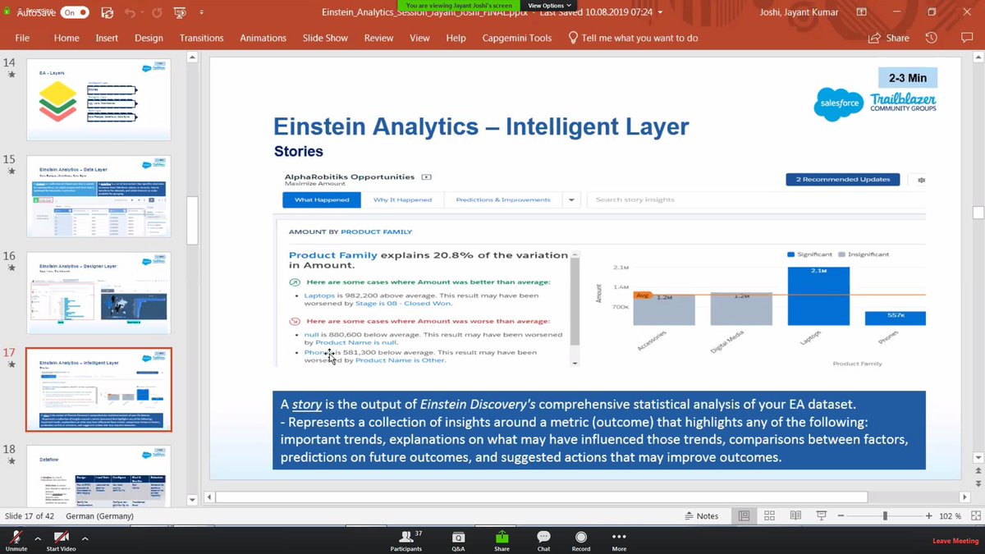Viewport: 985px width, 554px height.
Task: Open the Design tab
Action: pyautogui.click(x=149, y=38)
